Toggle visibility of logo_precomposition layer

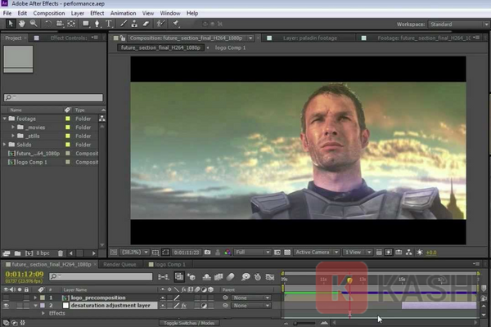[6, 298]
